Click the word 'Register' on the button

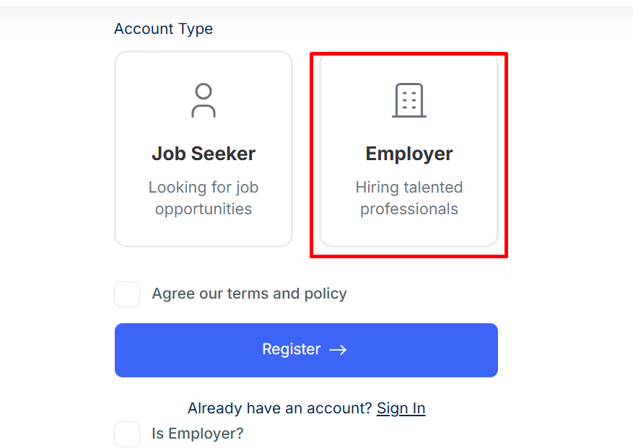(291, 350)
